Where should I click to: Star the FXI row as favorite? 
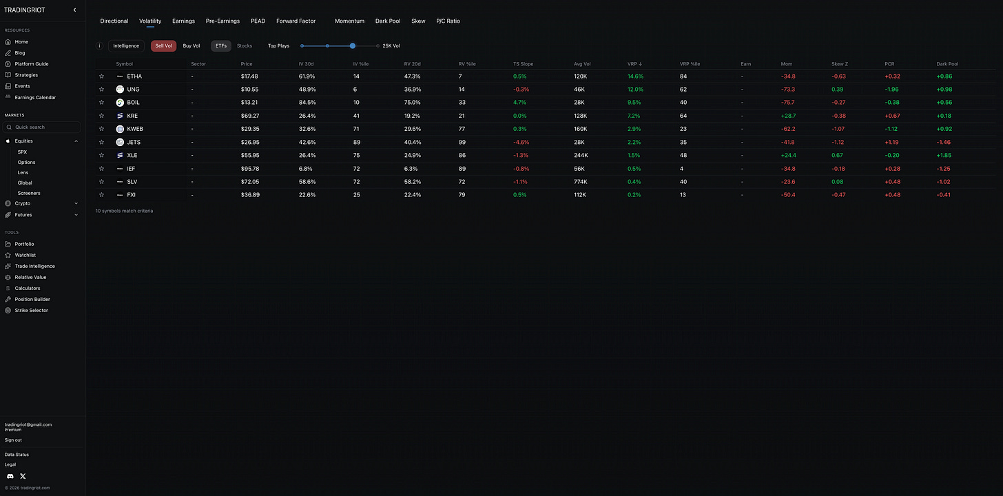101,195
